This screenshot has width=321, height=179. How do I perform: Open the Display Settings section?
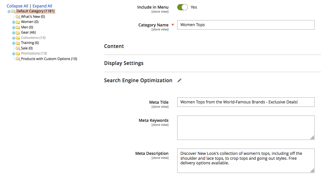click(124, 63)
